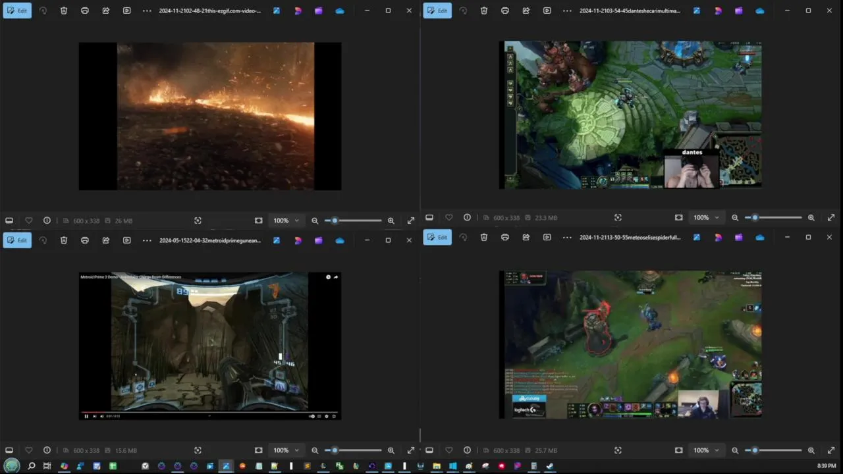Start slideshow in the metroidprime window
843x474 pixels.
[127, 240]
